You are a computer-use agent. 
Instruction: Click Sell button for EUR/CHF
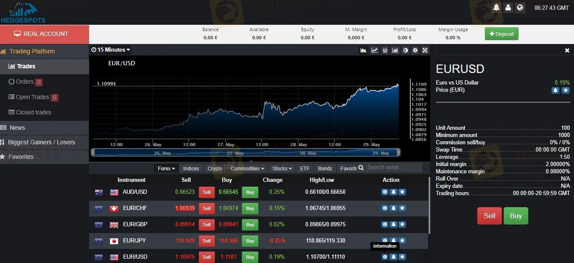(x=207, y=208)
